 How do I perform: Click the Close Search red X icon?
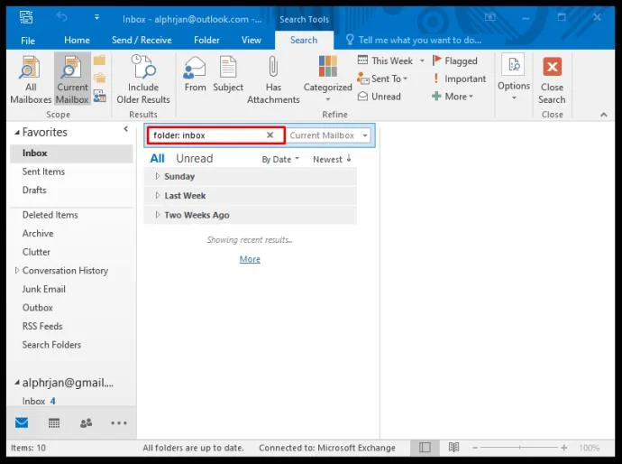click(x=552, y=68)
